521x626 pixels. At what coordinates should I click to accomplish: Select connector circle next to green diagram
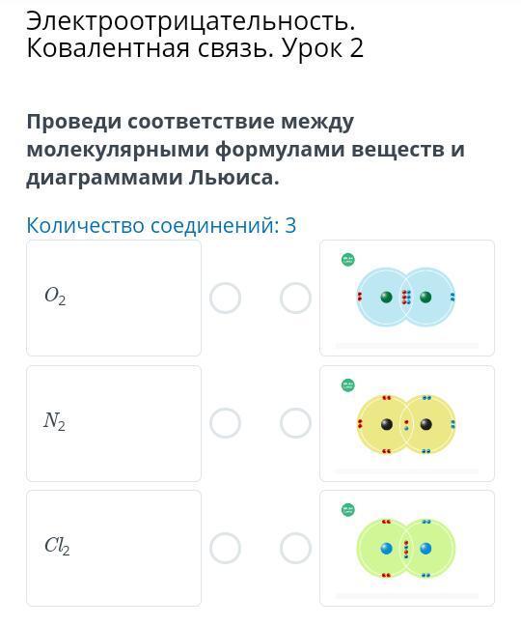point(295,548)
